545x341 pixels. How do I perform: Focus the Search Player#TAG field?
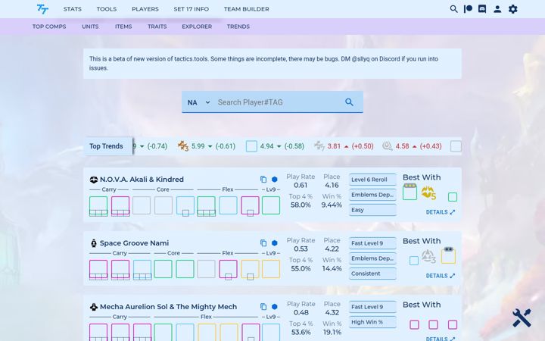[278, 102]
